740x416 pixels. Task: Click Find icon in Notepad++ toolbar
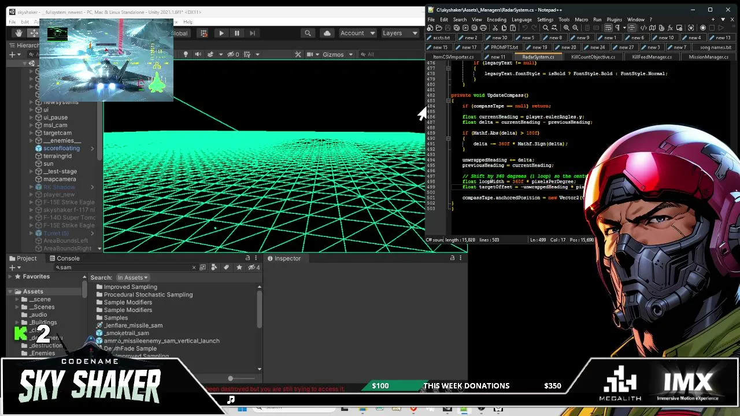545,28
